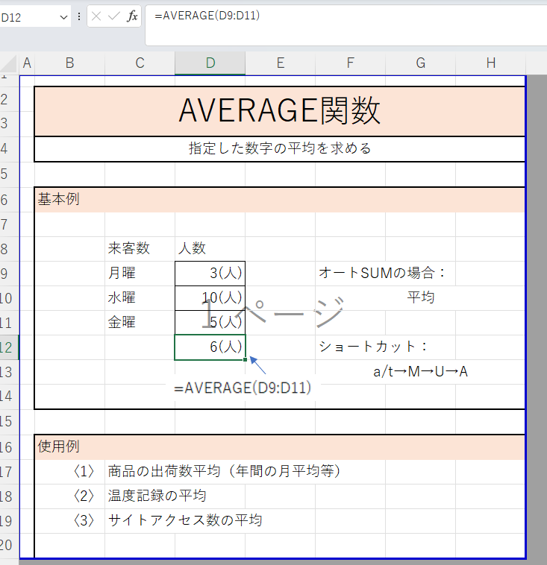This screenshot has width=547, height=565.
Task: Click the AVERAGE関数 title cell
Action: 280,111
